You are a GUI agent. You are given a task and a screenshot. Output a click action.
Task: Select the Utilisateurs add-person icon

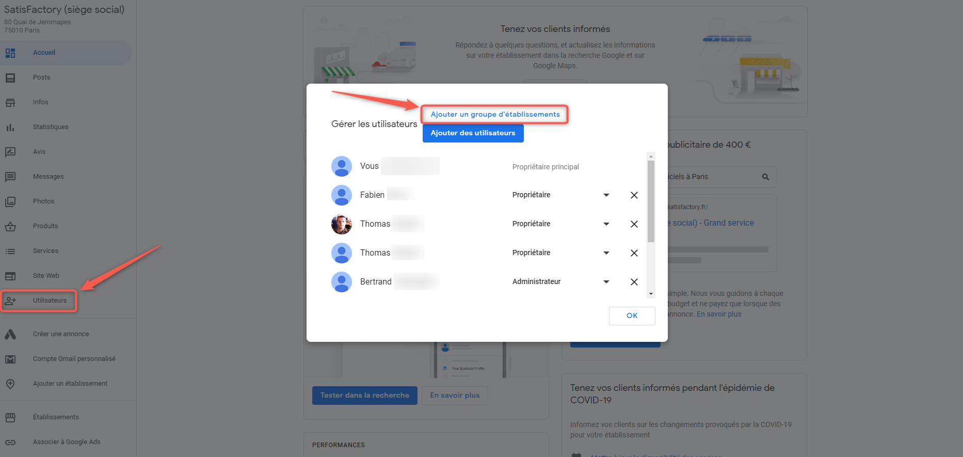point(10,301)
